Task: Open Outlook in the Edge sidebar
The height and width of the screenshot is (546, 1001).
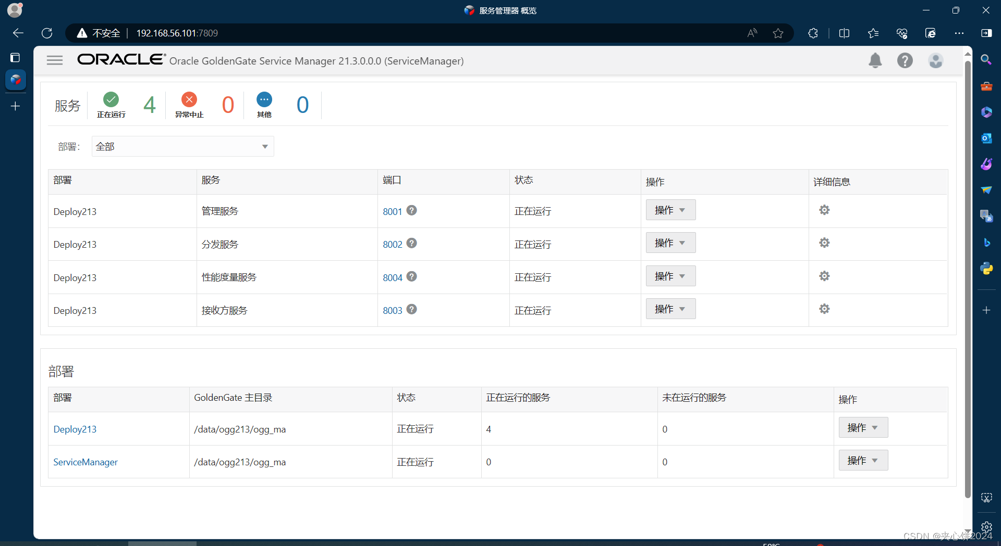Action: [986, 138]
